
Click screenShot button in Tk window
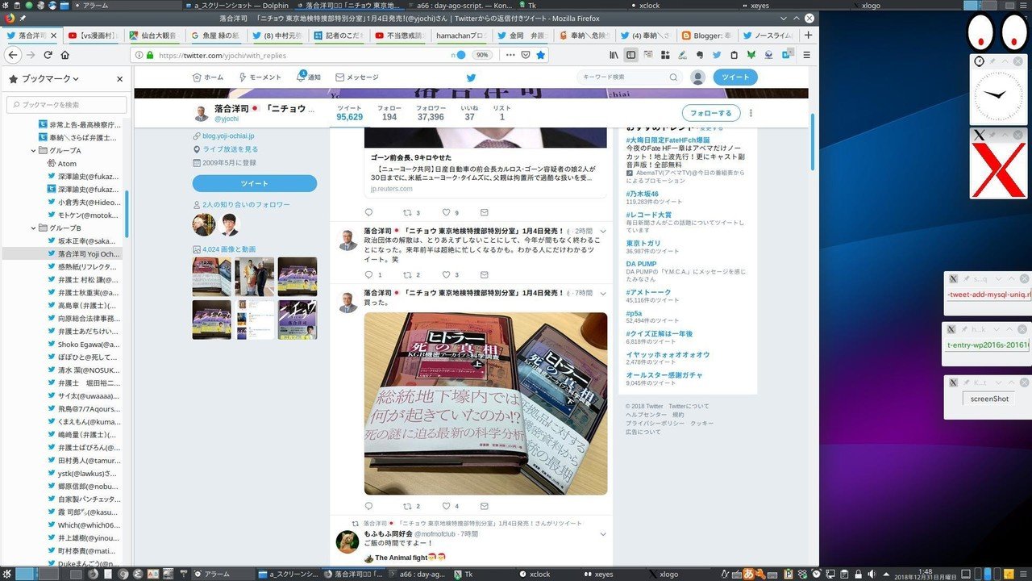click(989, 399)
